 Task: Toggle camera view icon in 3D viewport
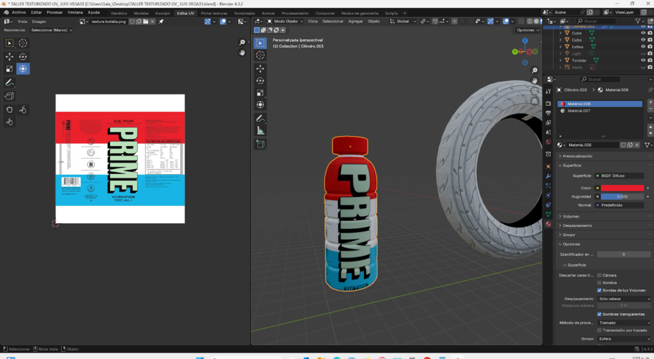click(x=535, y=91)
